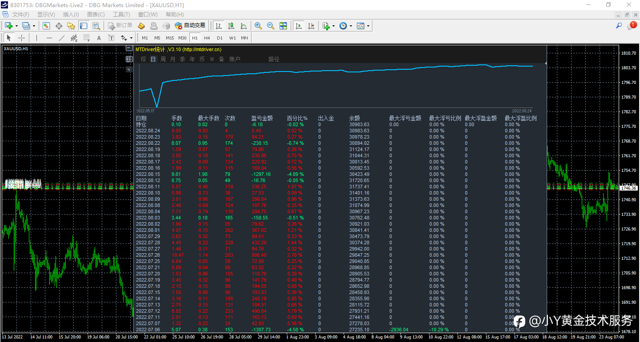640x342 pixels.
Task: Select the 月 monthly tab in MTDriver
Action: [x=173, y=59]
